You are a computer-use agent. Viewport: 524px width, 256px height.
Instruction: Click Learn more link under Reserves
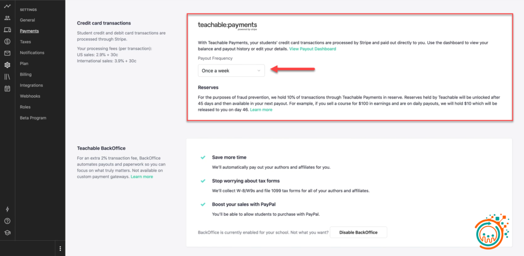tap(261, 110)
